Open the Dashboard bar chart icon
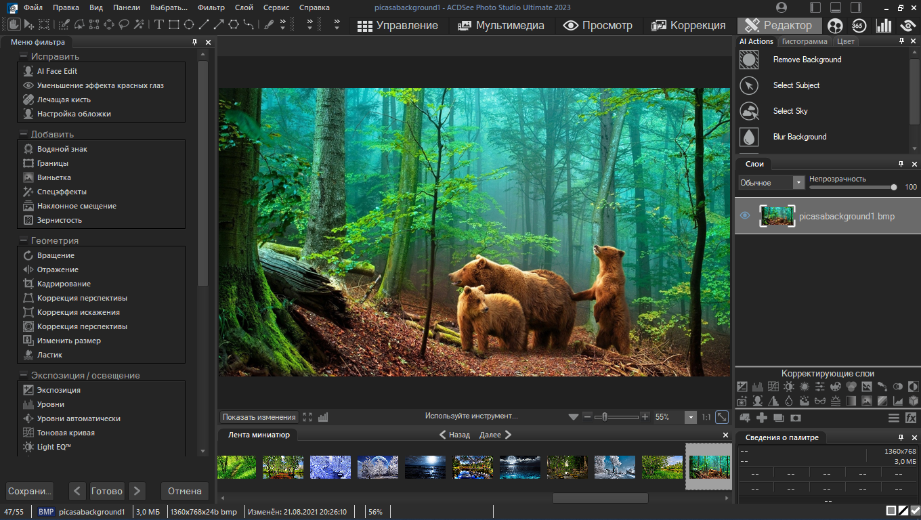 point(884,26)
